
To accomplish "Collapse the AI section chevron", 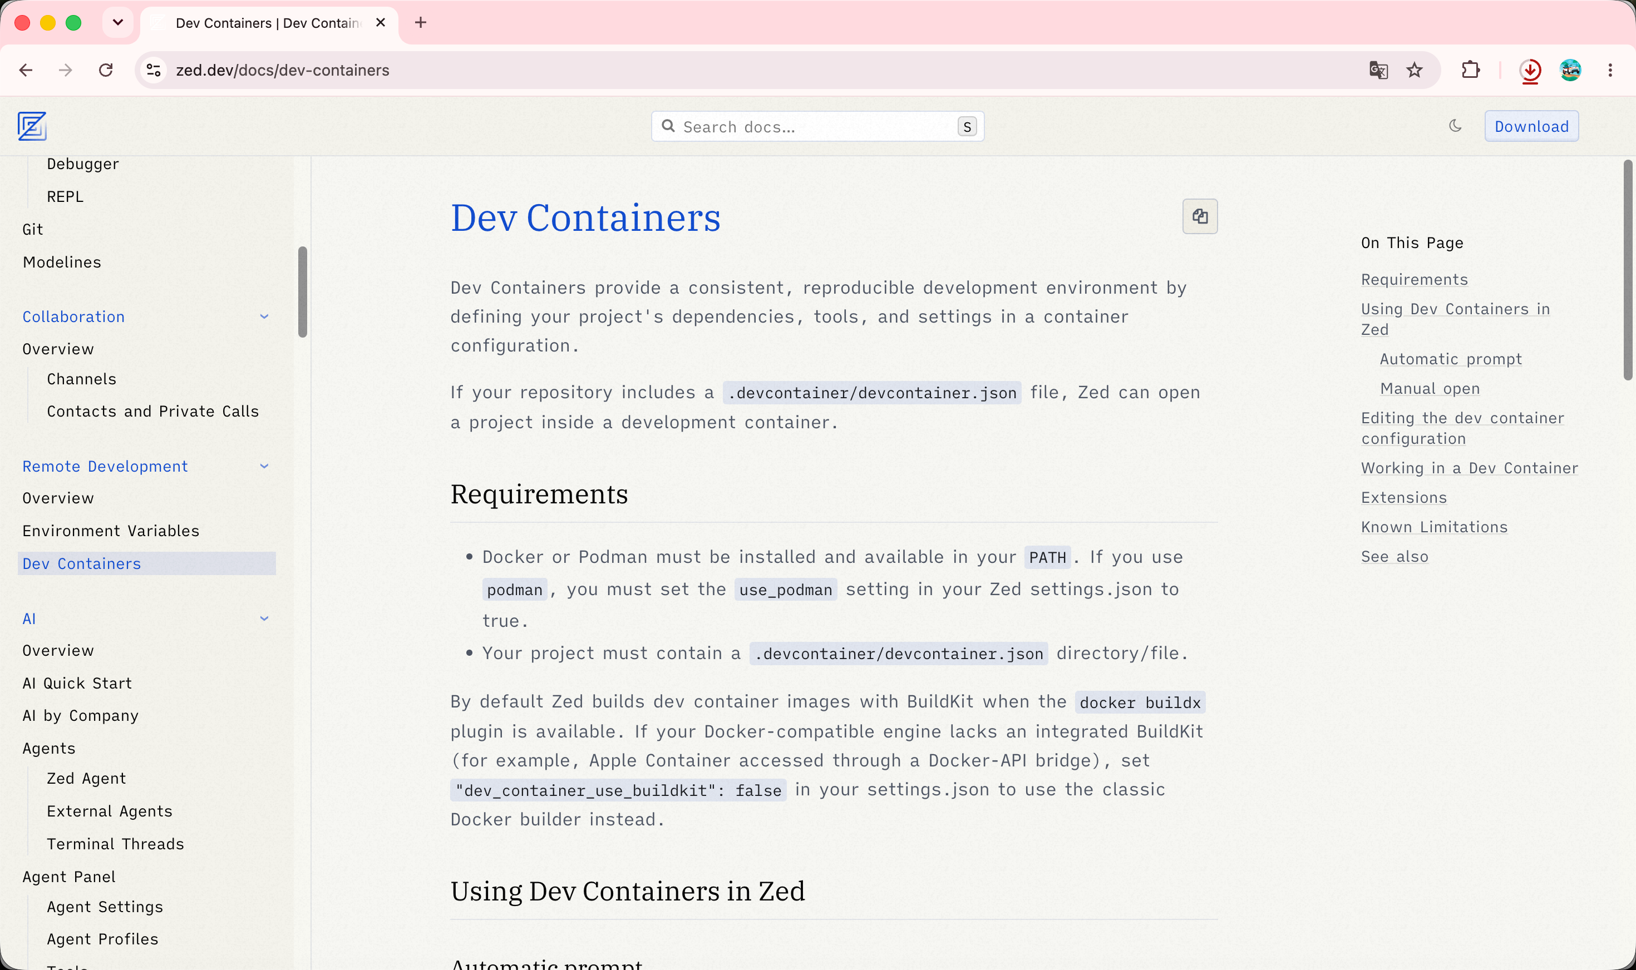I will [x=264, y=618].
